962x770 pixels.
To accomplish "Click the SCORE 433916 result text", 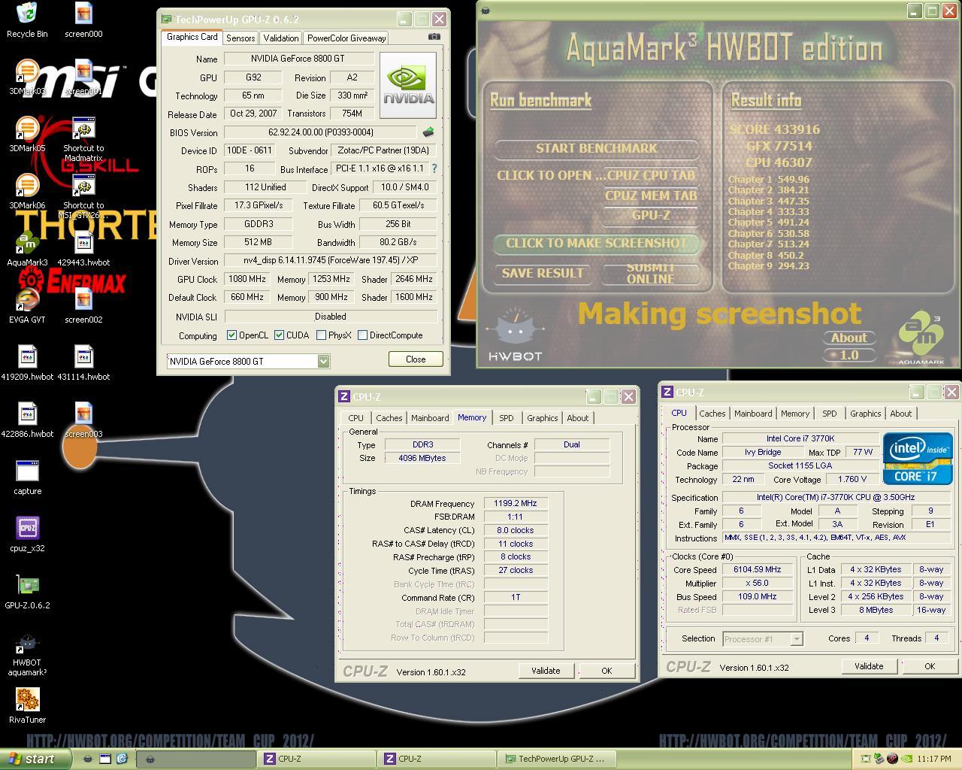I will click(775, 129).
